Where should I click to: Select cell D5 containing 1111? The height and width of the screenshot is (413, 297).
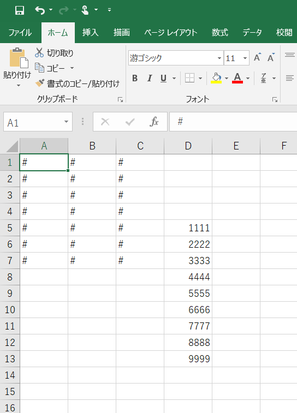188,228
